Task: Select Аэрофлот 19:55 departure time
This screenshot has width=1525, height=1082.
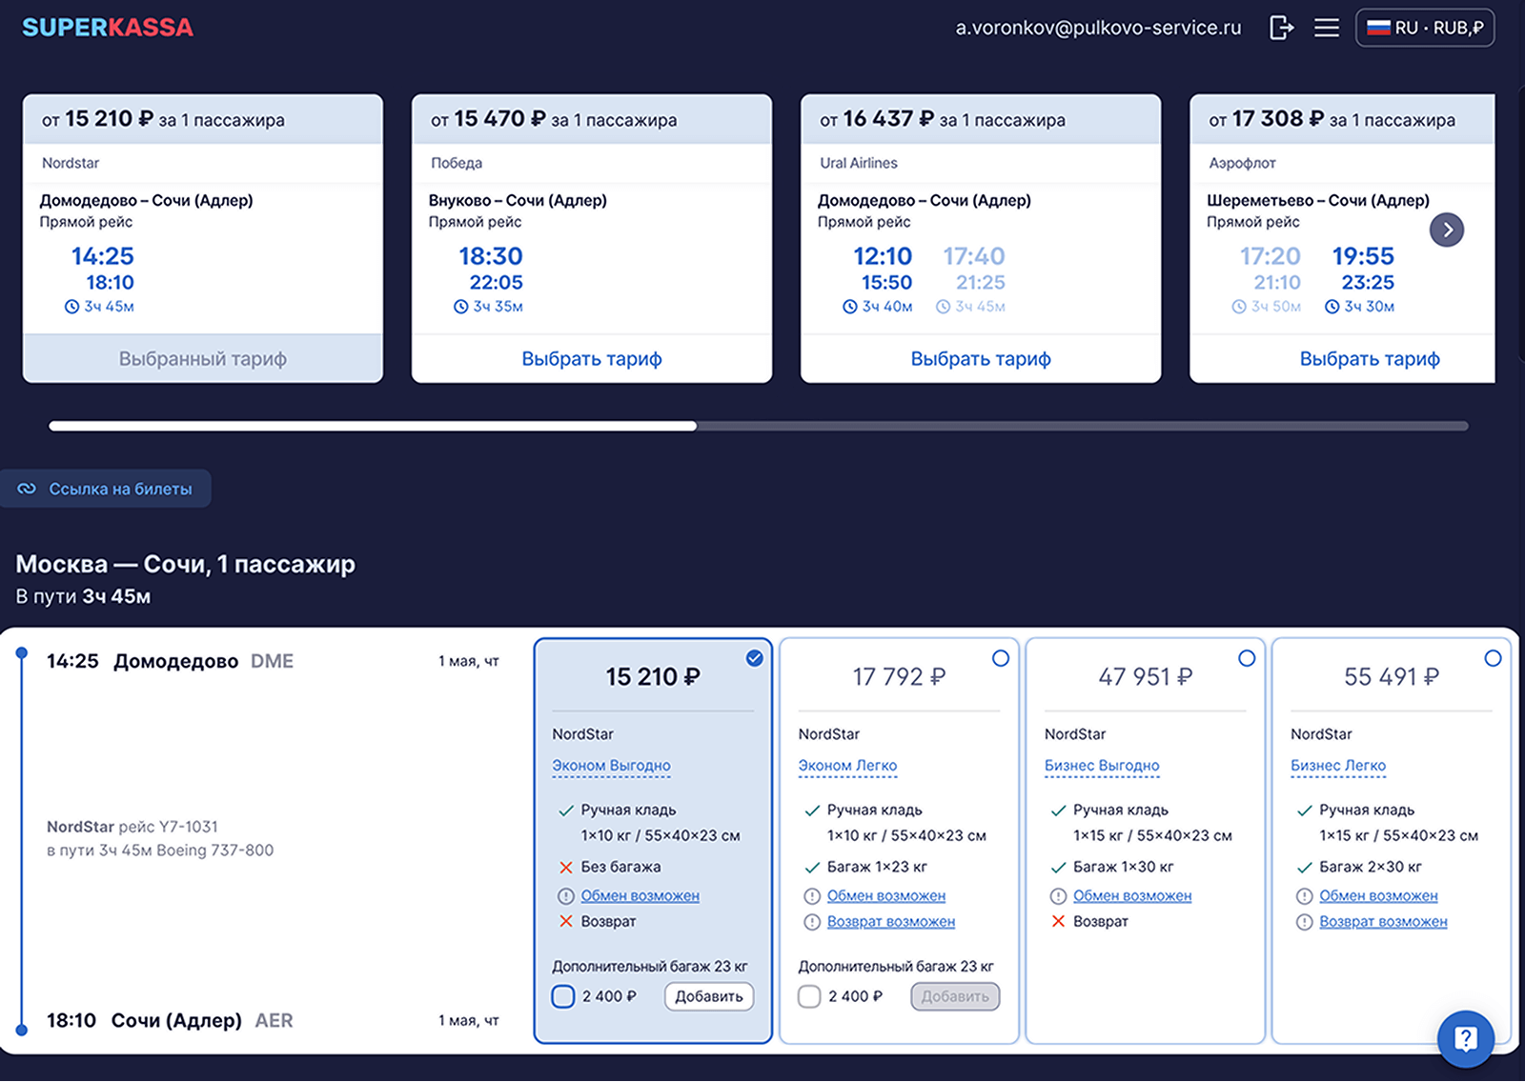Action: coord(1363,256)
